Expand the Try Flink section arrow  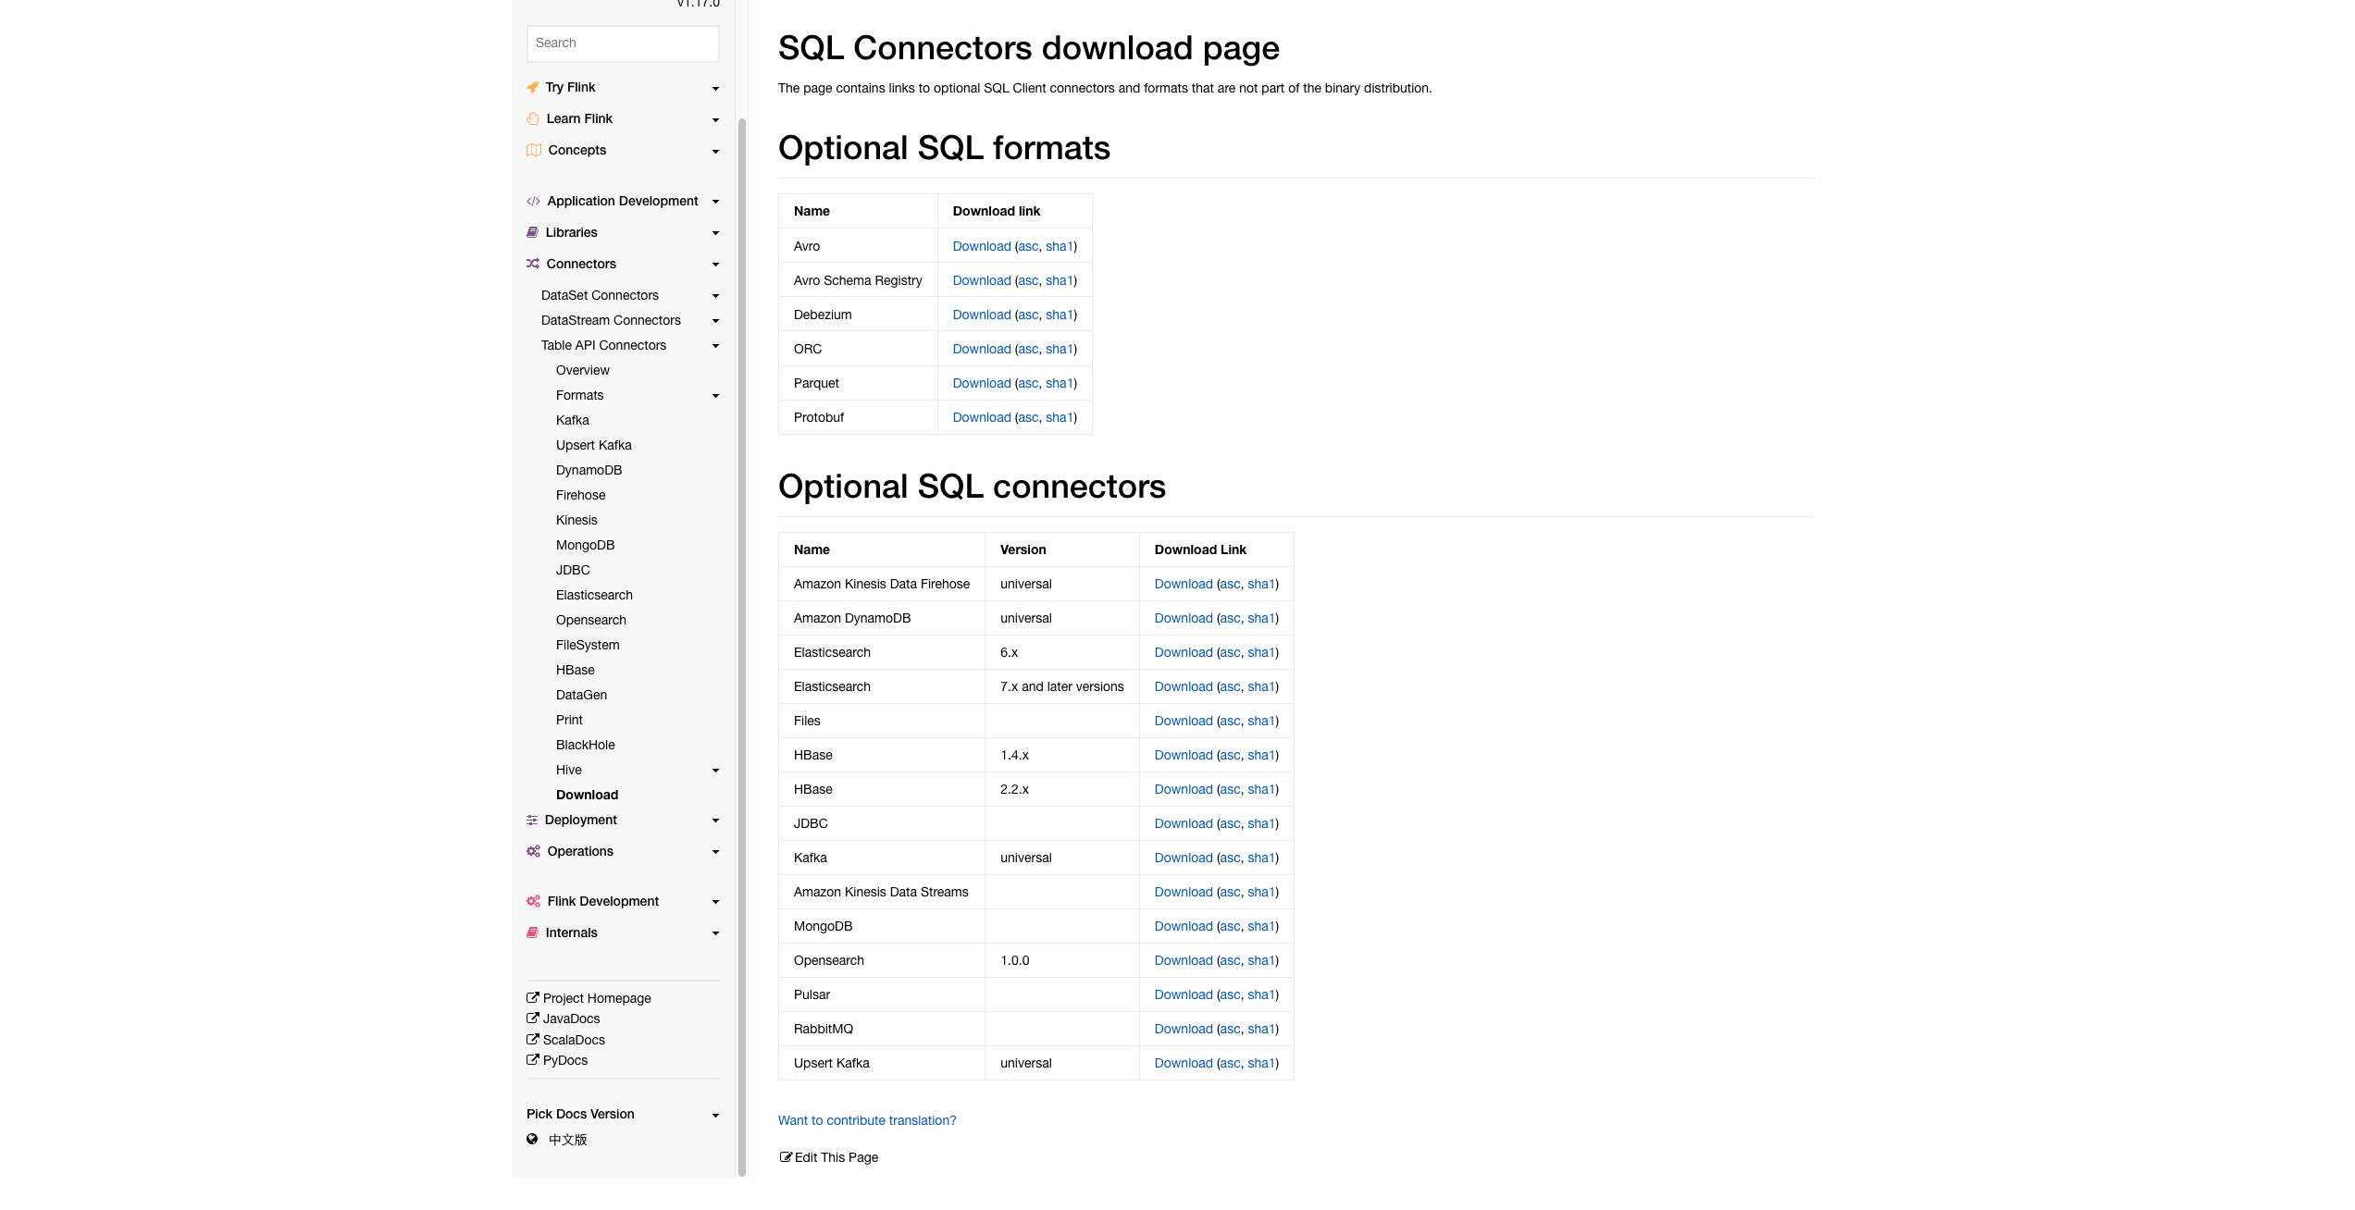715,89
